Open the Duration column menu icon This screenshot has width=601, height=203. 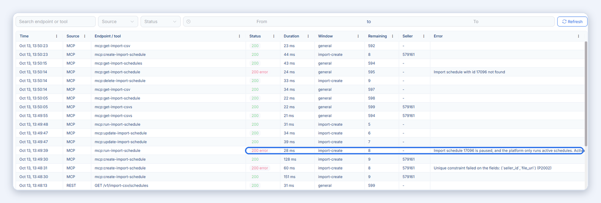click(x=308, y=36)
